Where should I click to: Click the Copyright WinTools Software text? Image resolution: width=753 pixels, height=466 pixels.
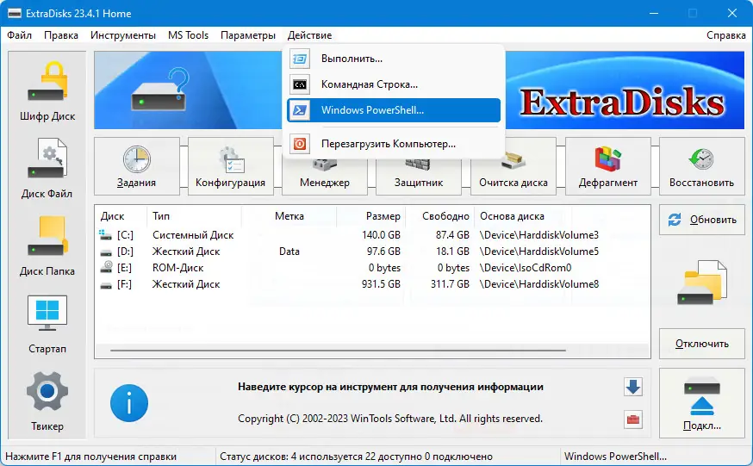pos(390,419)
